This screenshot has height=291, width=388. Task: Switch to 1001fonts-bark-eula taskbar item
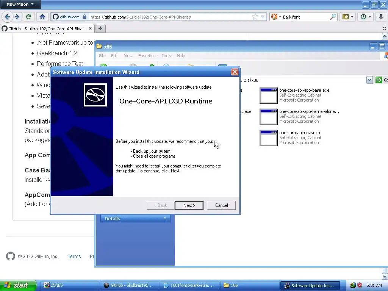pos(189,285)
